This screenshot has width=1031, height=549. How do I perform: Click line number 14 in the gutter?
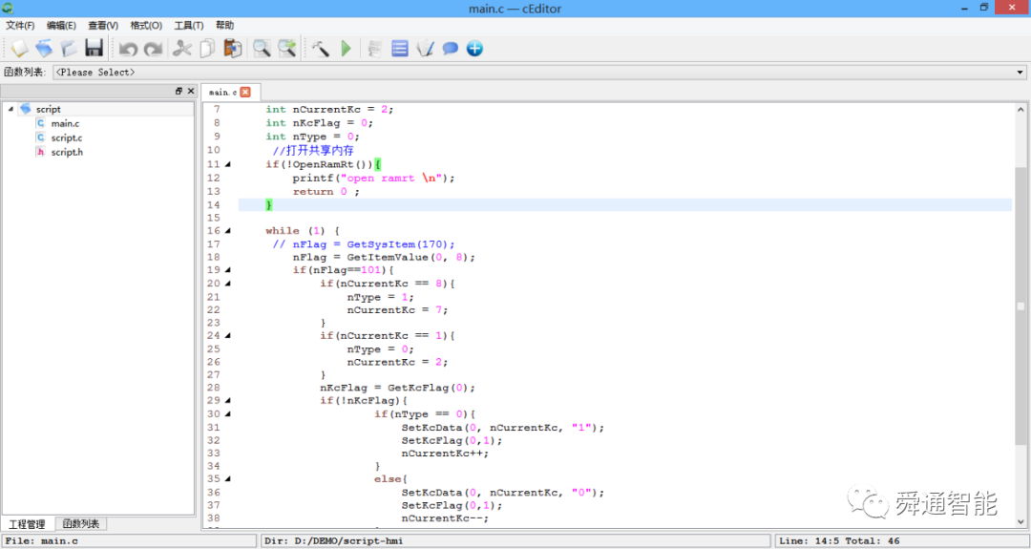point(213,205)
